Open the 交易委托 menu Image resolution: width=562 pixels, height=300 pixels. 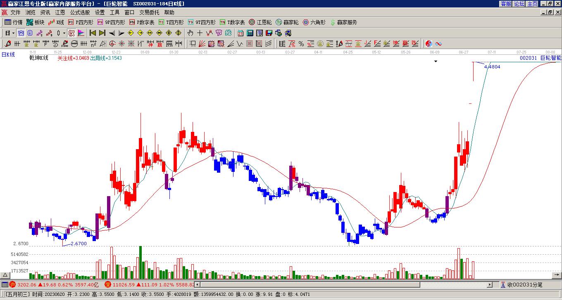tap(149, 12)
